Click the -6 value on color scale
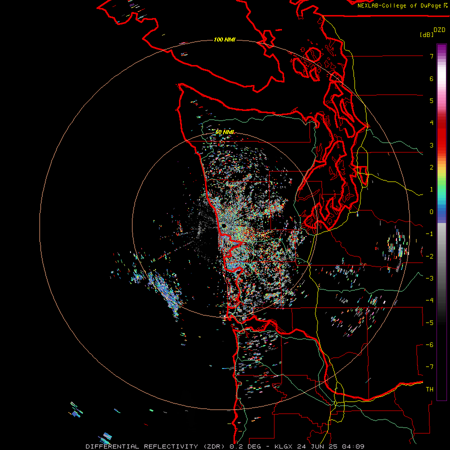This screenshot has height=450, width=450. 429,345
